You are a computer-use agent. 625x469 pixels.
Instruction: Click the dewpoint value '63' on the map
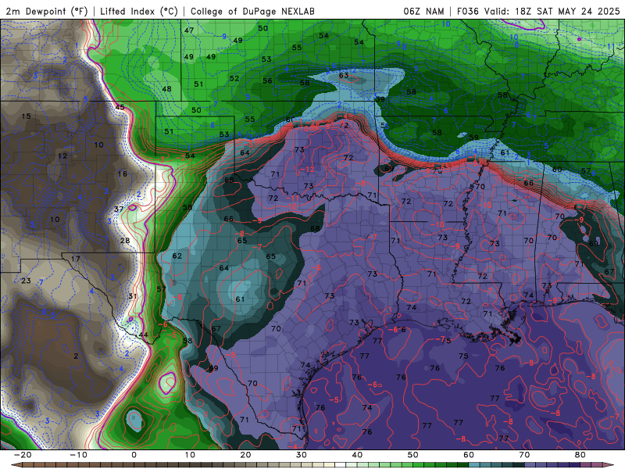[x=344, y=75]
